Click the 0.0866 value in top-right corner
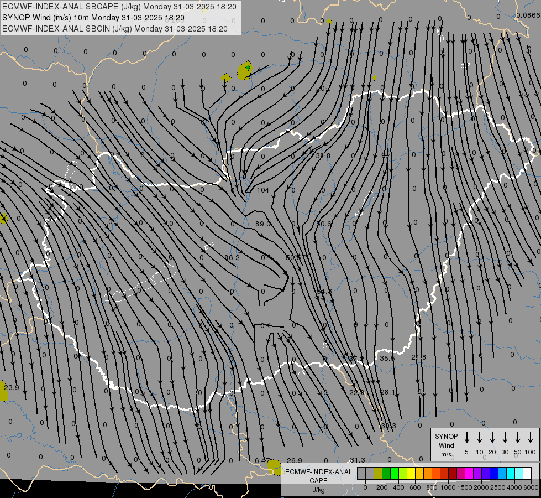The height and width of the screenshot is (498, 541). pos(528,15)
